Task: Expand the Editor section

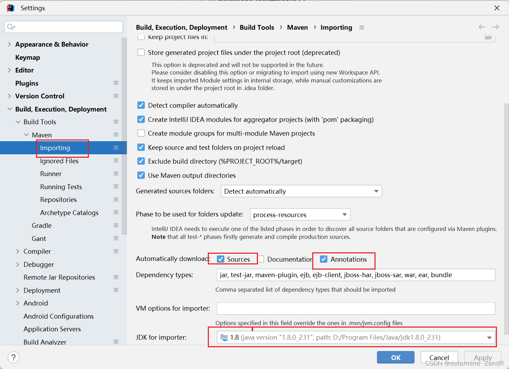Action: coord(9,70)
